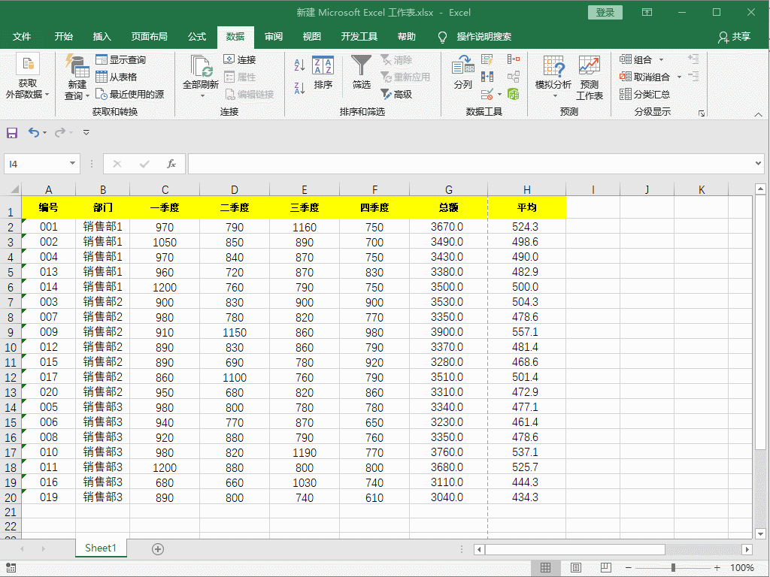Click the Select All corner triangle

click(x=15, y=189)
